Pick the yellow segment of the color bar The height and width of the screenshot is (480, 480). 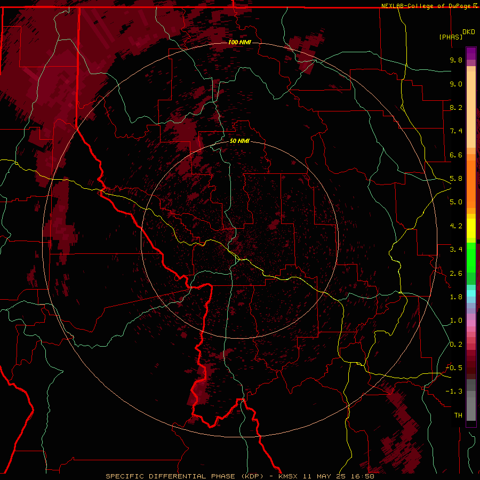pos(471,228)
